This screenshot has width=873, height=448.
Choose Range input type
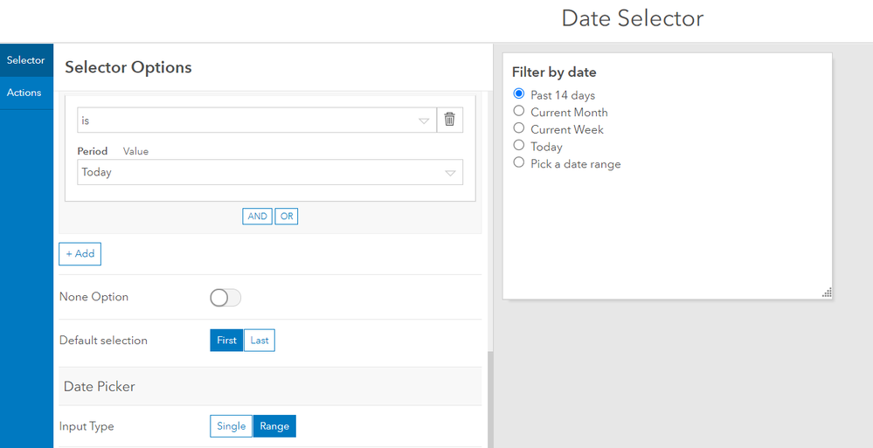[274, 426]
